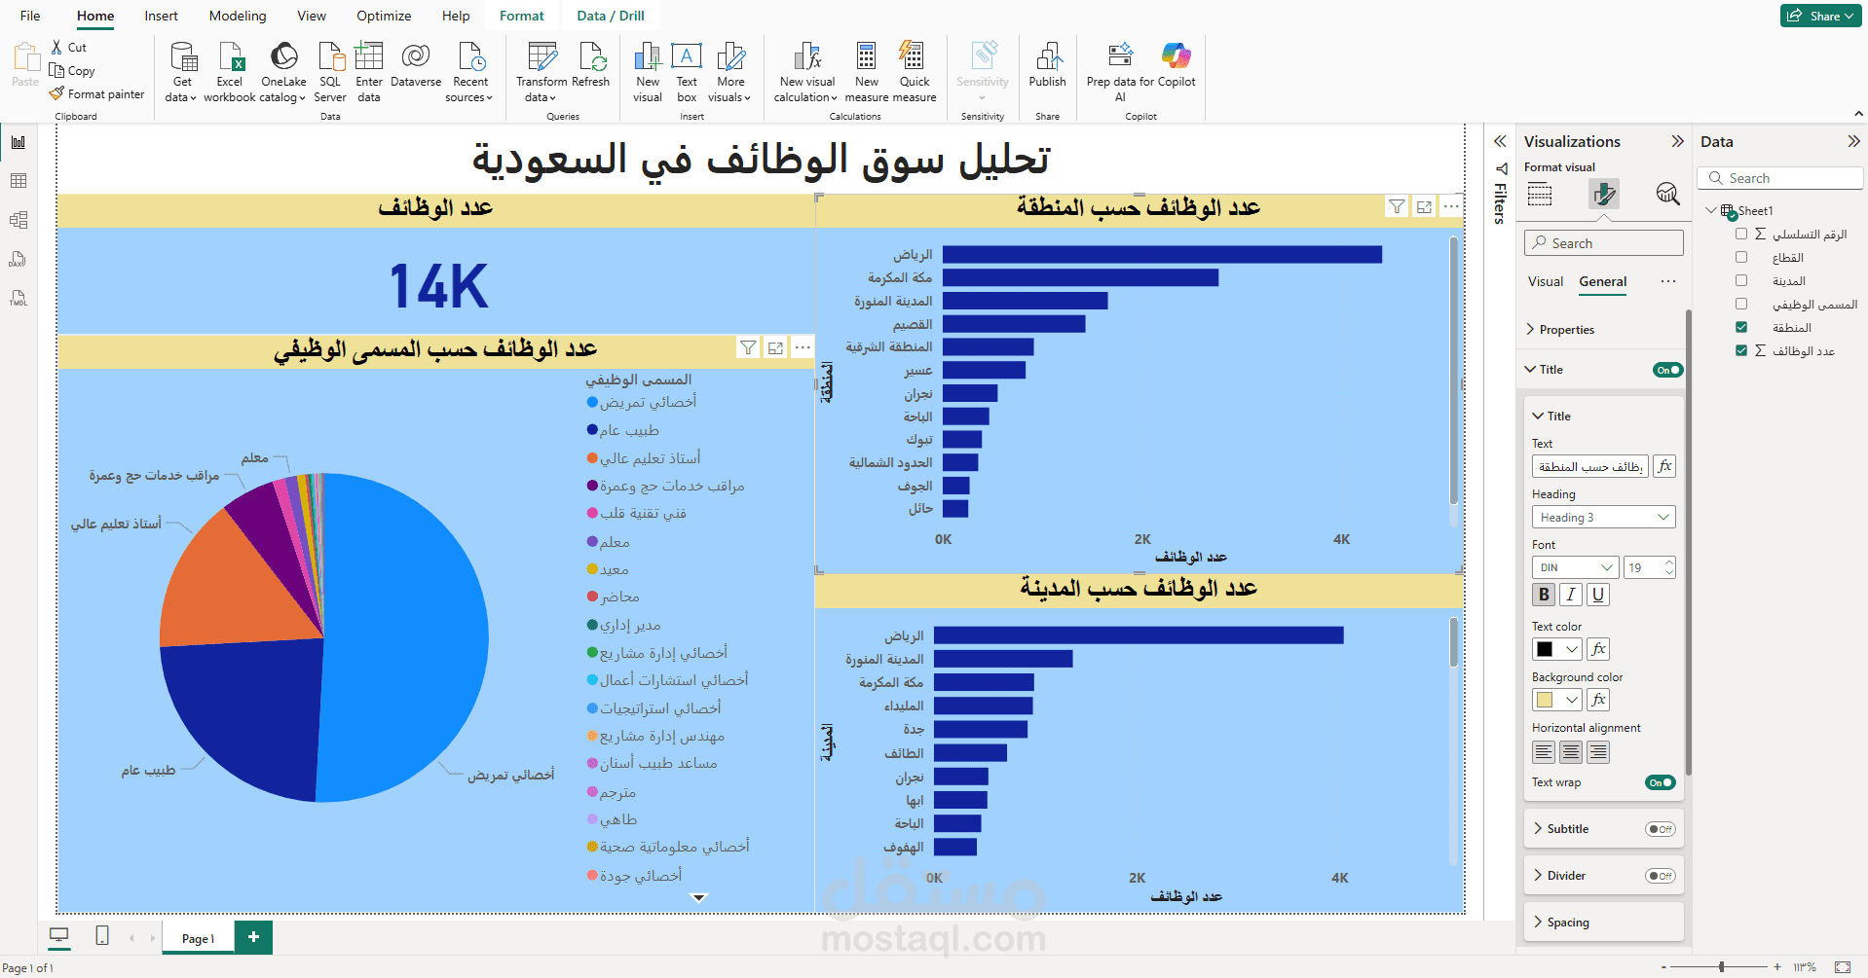Open the Modeling ribbon tab
Screen dimensions: 1868x978
(x=238, y=16)
